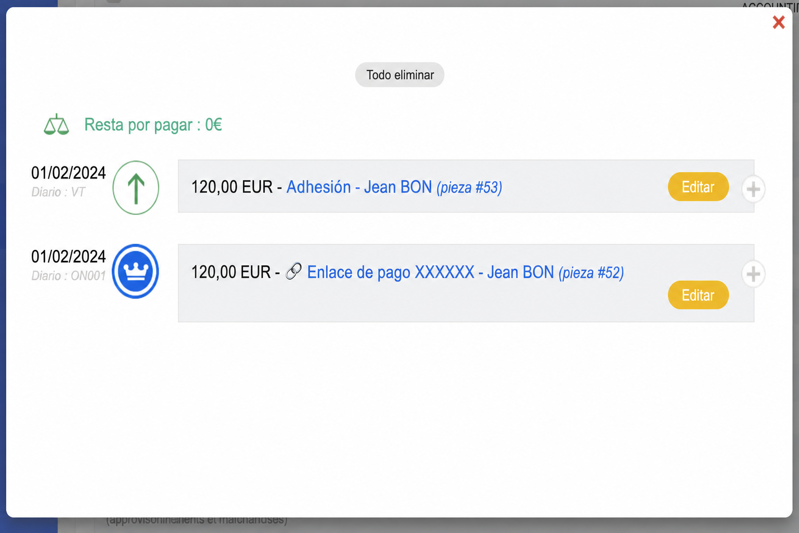Viewport: 799px width, 533px height.
Task: Edit the Enlace de pago entry (pieza #52)
Action: click(x=698, y=295)
